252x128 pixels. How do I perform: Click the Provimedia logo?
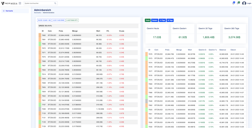coord(9,3)
